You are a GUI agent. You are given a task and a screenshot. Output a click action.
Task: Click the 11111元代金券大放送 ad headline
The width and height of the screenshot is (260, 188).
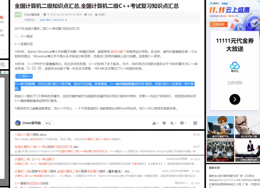235,45
